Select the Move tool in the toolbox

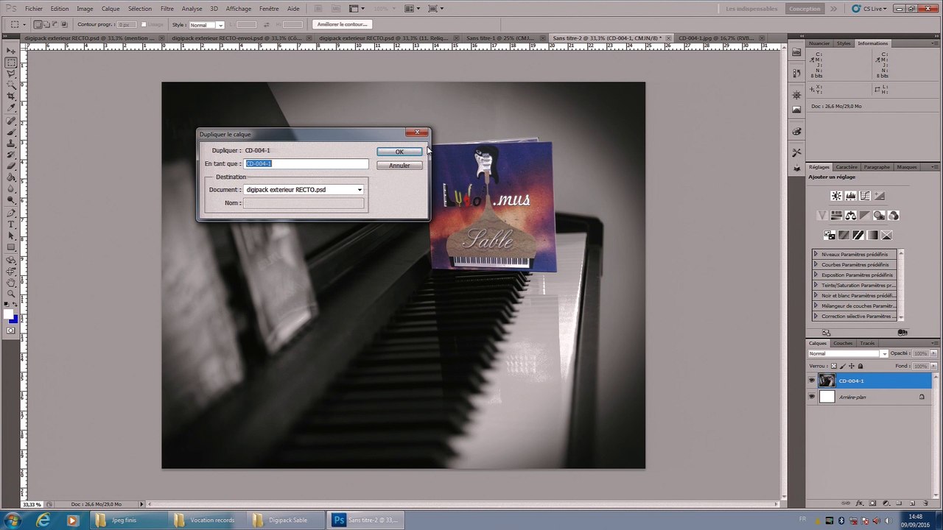[x=11, y=51]
